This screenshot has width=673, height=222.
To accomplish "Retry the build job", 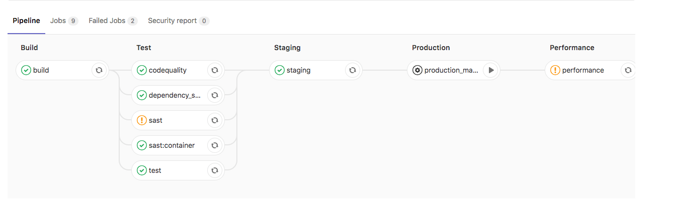I will click(x=99, y=70).
